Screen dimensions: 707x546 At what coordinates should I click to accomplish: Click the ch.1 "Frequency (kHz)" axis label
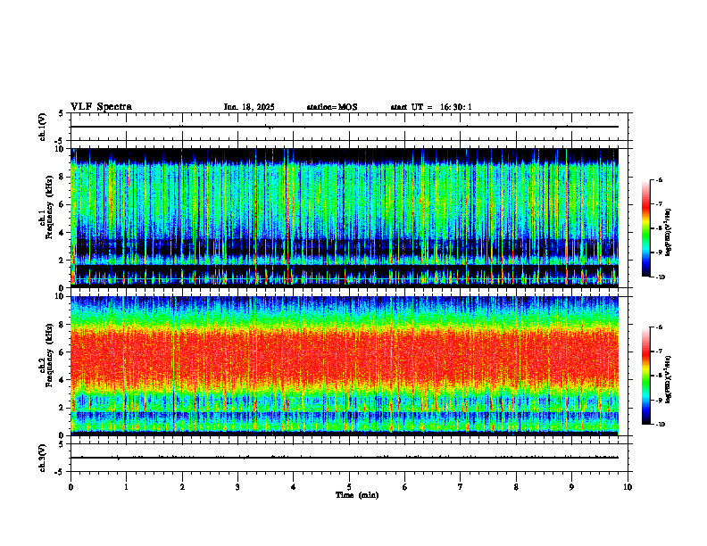[49, 205]
